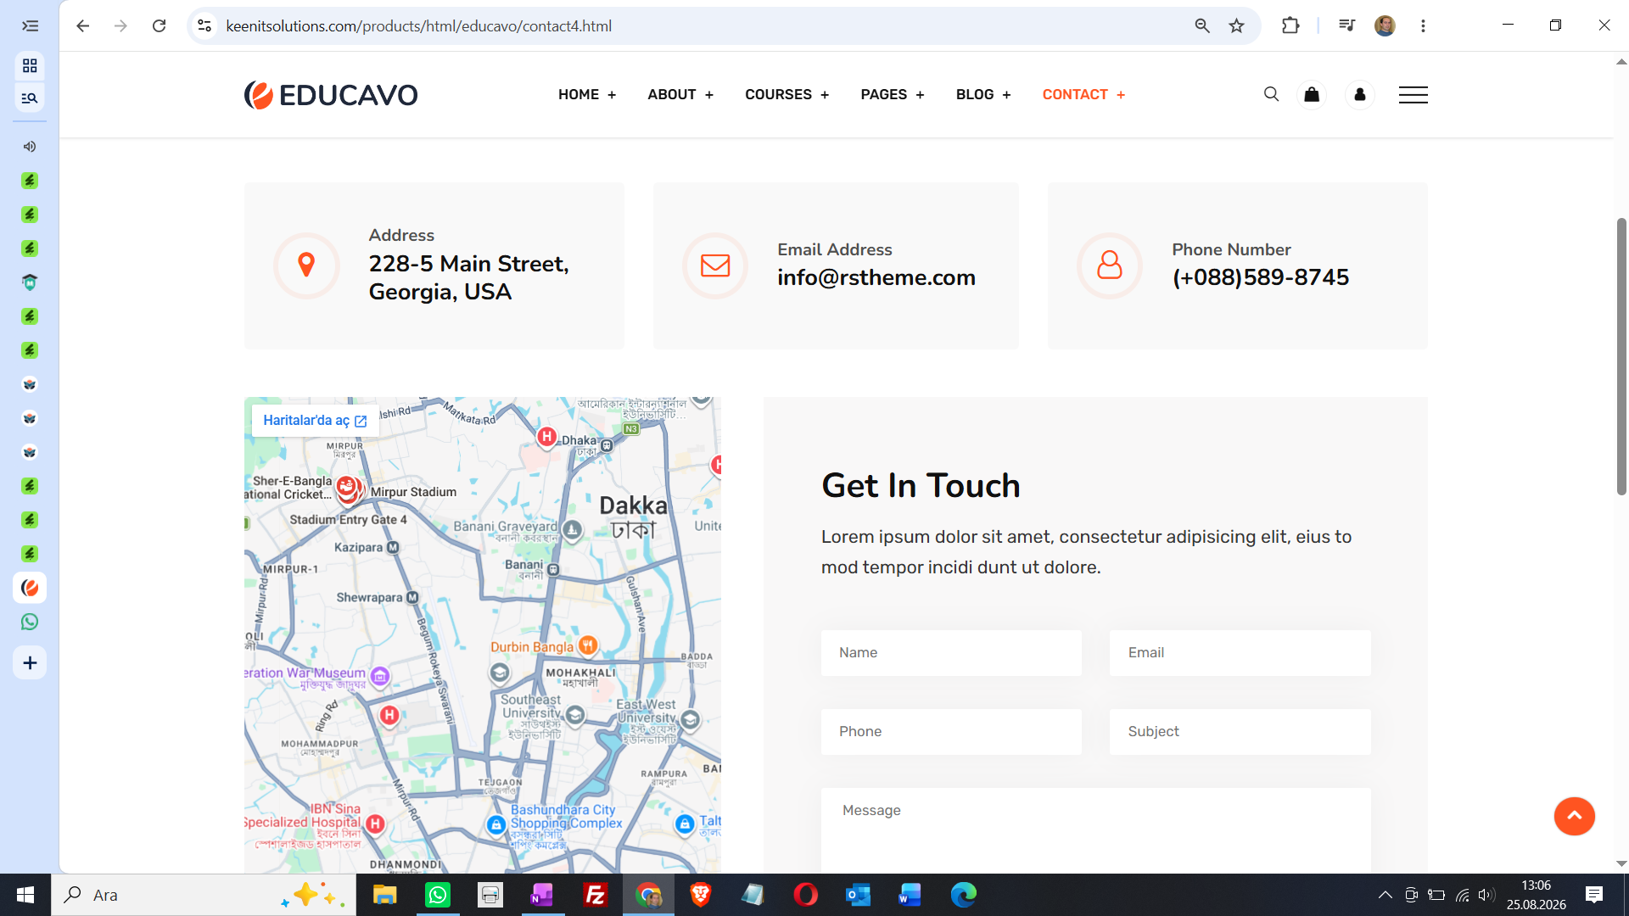
Task: Expand the COURSES menu dropdown
Action: [787, 94]
